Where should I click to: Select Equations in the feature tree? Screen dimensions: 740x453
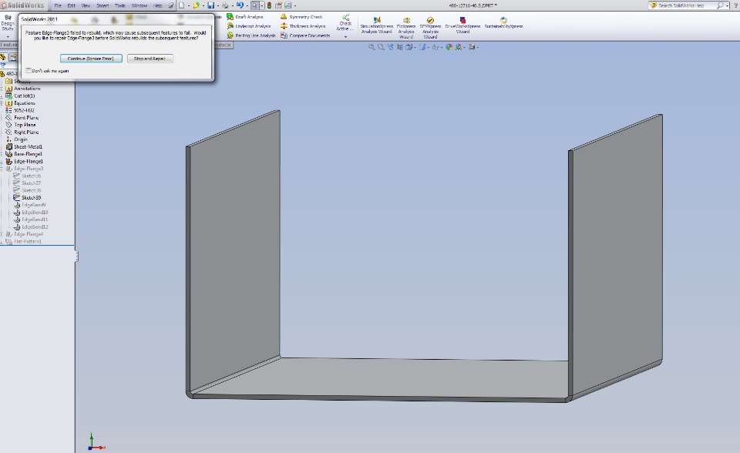(x=24, y=103)
